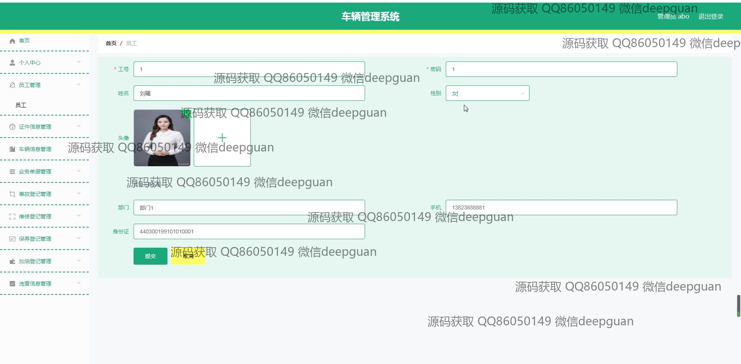Collapse 员工管理 menu chevron
The width and height of the screenshot is (741, 364).
pos(79,84)
